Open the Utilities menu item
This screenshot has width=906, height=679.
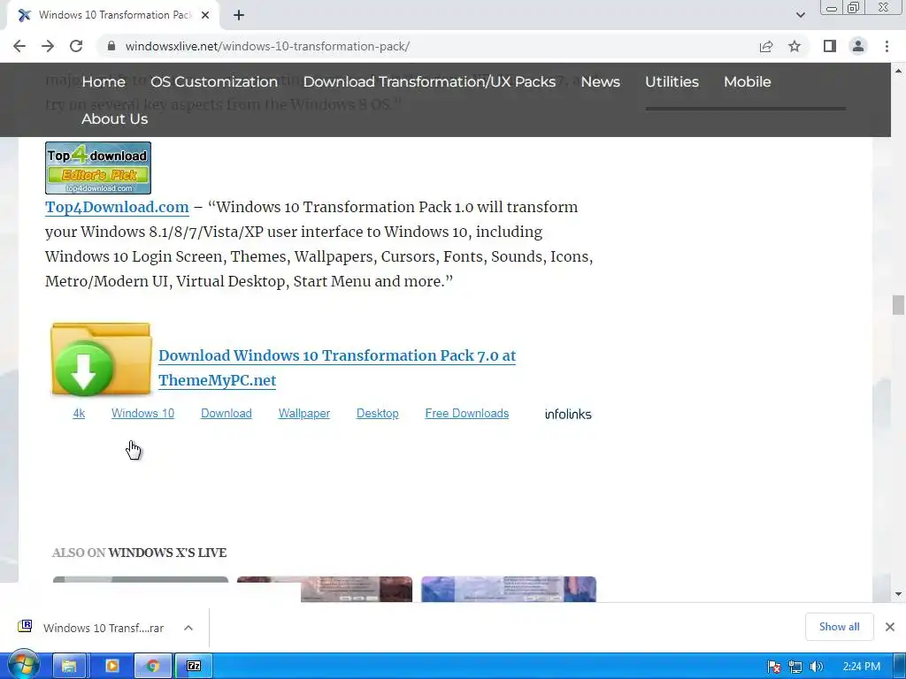coord(672,82)
